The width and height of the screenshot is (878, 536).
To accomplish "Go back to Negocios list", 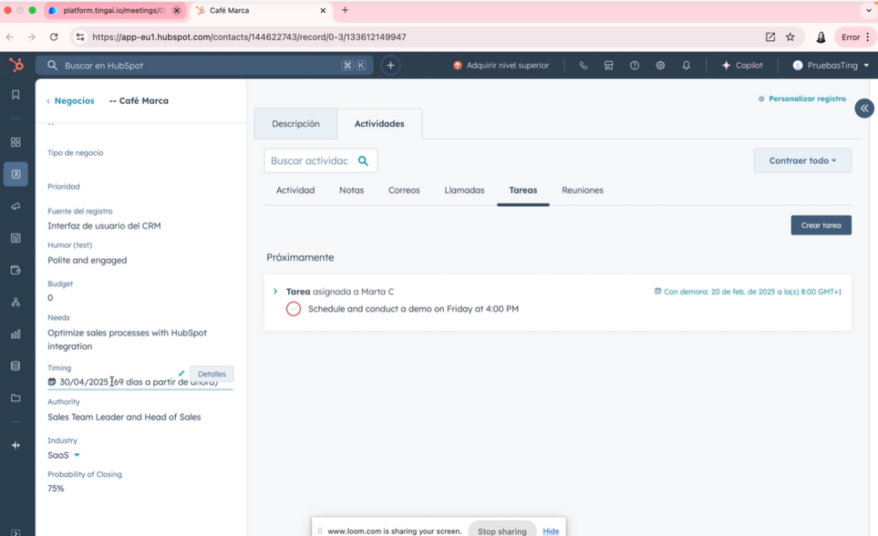I will coord(70,101).
